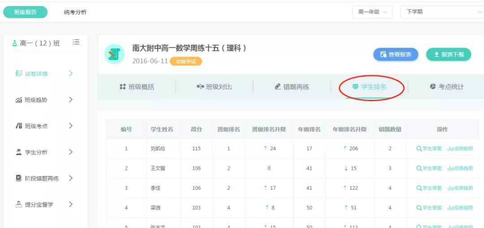Viewport: 484px width, 228px height.
Task: Click the 班级趋势 chart icon
Action: 19,100
